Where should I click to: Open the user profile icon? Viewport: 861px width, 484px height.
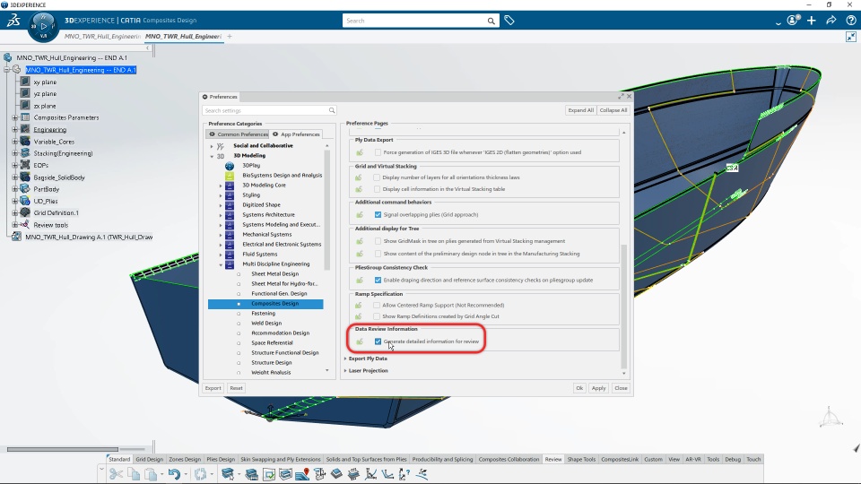click(x=792, y=21)
